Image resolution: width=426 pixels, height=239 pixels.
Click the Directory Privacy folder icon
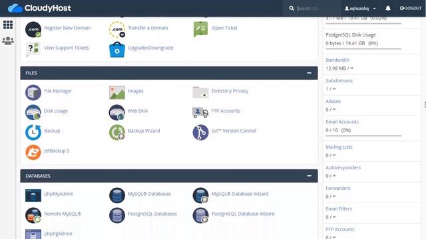(200, 92)
